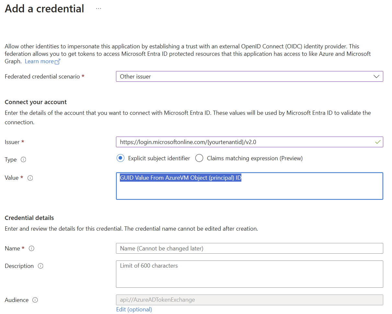Click the highlighted GUID Value text
Image resolution: width=392 pixels, height=314 pixels.
pos(181,178)
